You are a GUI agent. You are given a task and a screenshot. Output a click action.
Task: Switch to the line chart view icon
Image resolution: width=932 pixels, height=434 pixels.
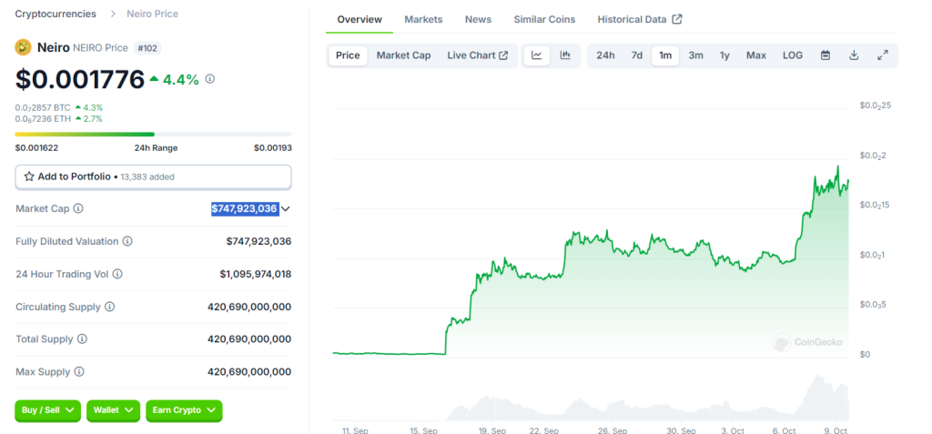(537, 56)
